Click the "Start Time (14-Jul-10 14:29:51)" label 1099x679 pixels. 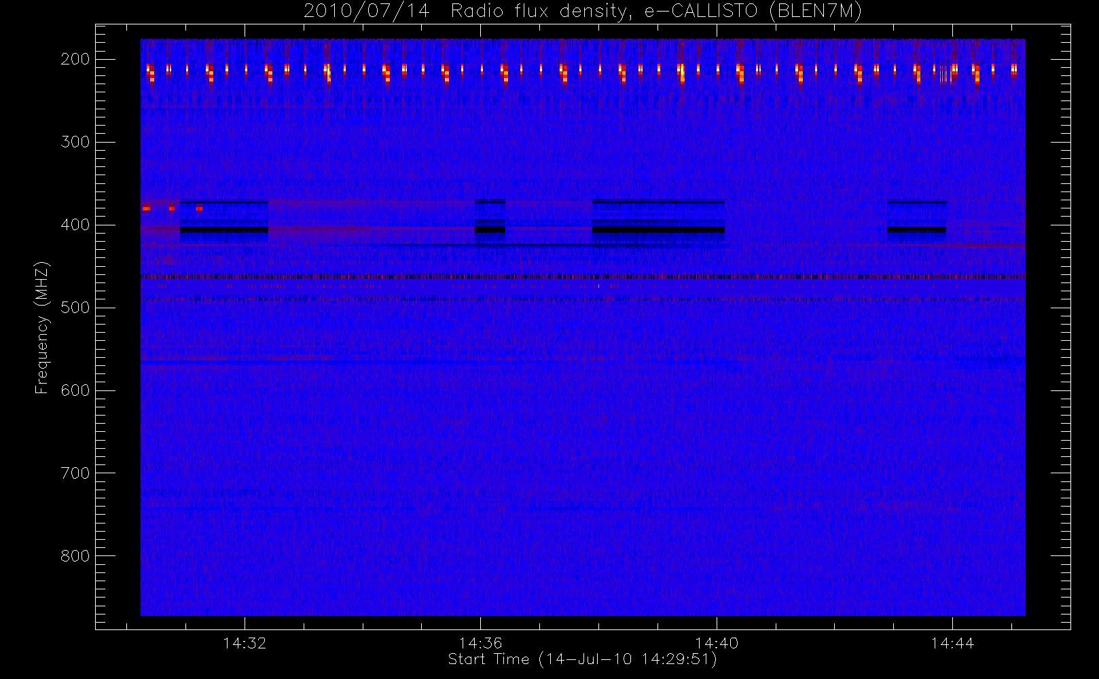pyautogui.click(x=582, y=659)
